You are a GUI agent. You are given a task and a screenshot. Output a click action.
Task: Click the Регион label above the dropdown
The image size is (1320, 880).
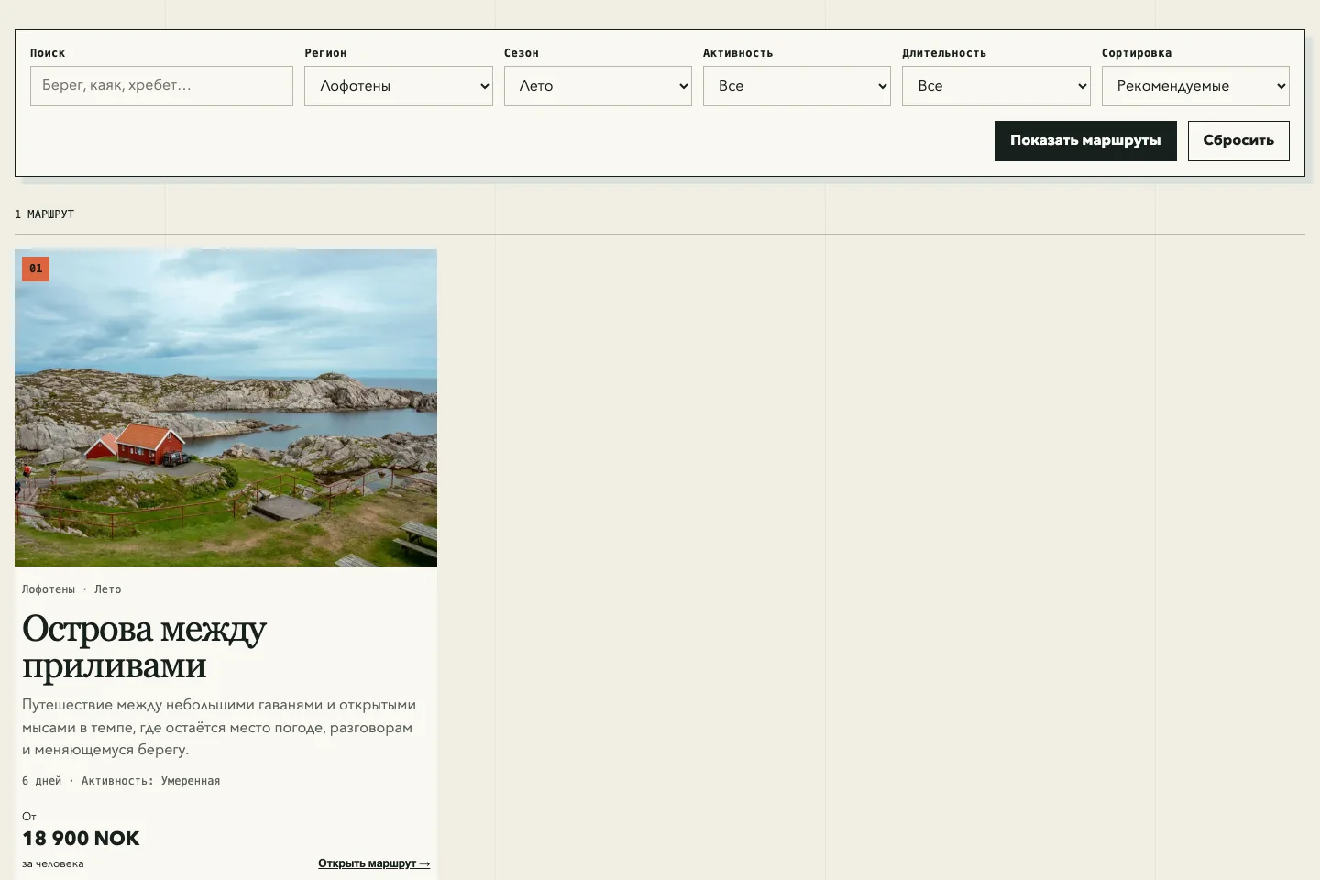[325, 53]
